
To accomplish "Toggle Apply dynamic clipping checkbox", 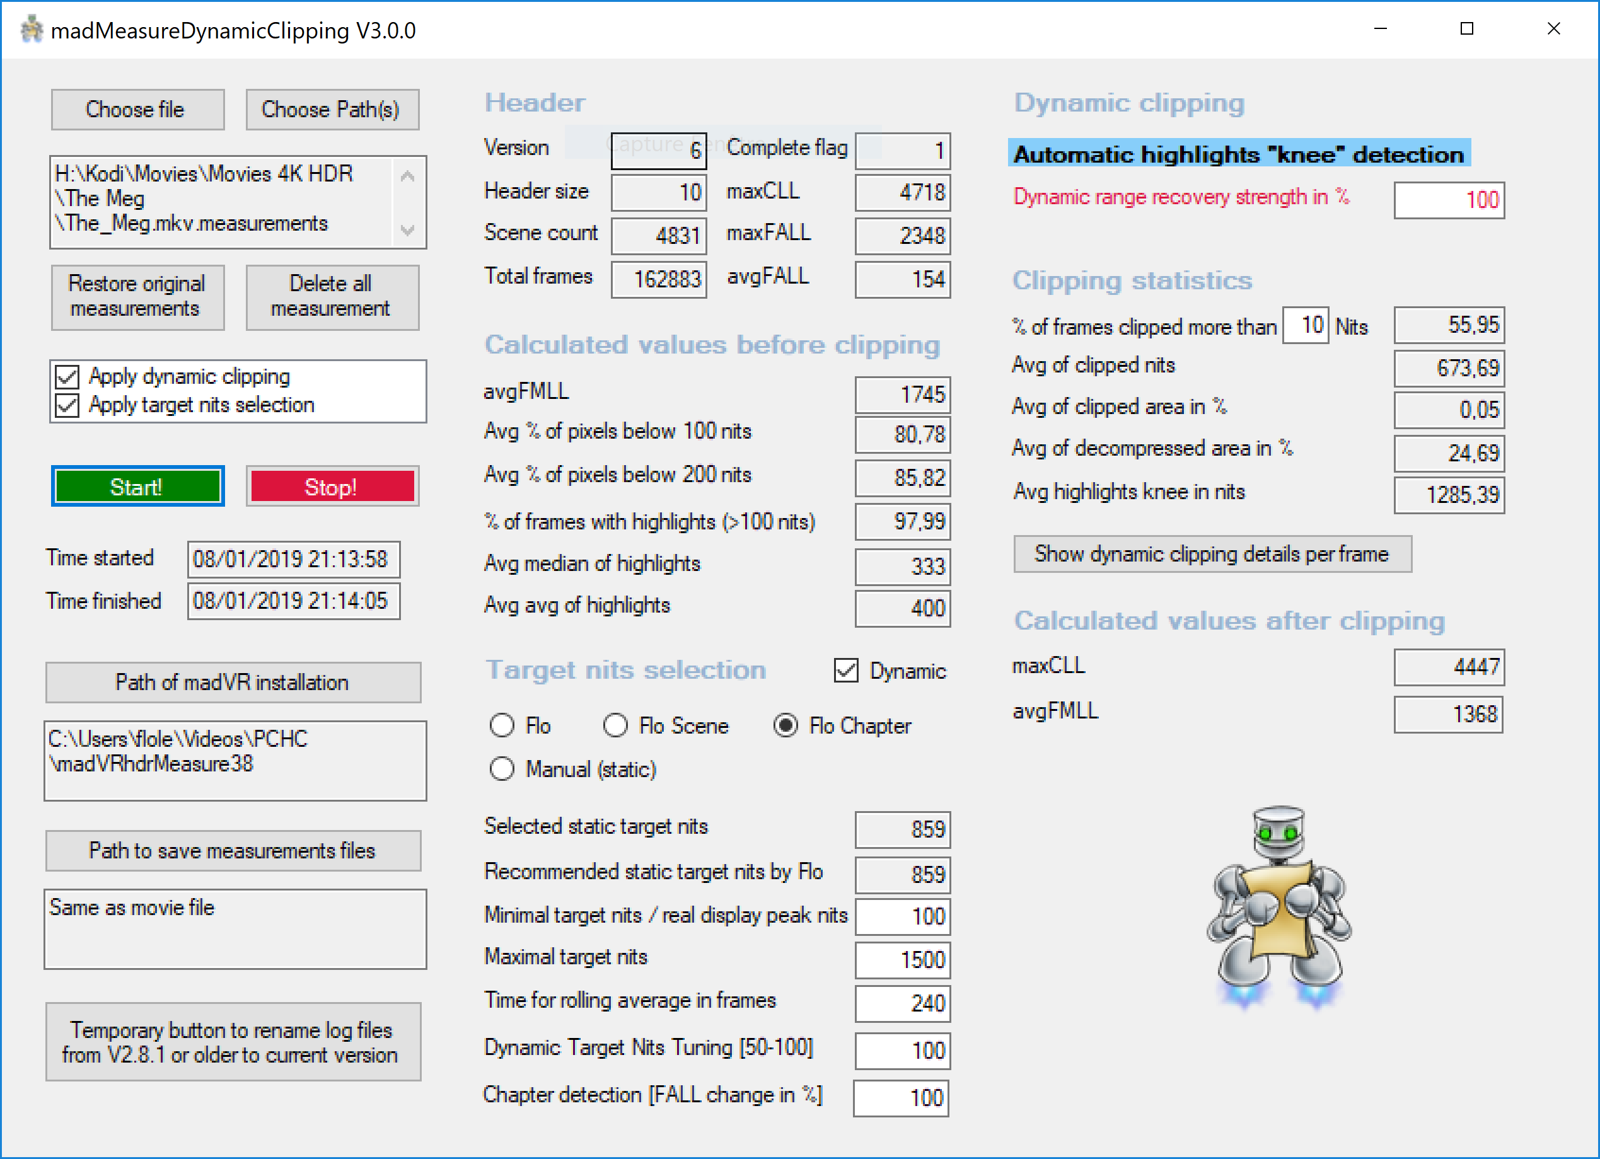I will coord(67,377).
